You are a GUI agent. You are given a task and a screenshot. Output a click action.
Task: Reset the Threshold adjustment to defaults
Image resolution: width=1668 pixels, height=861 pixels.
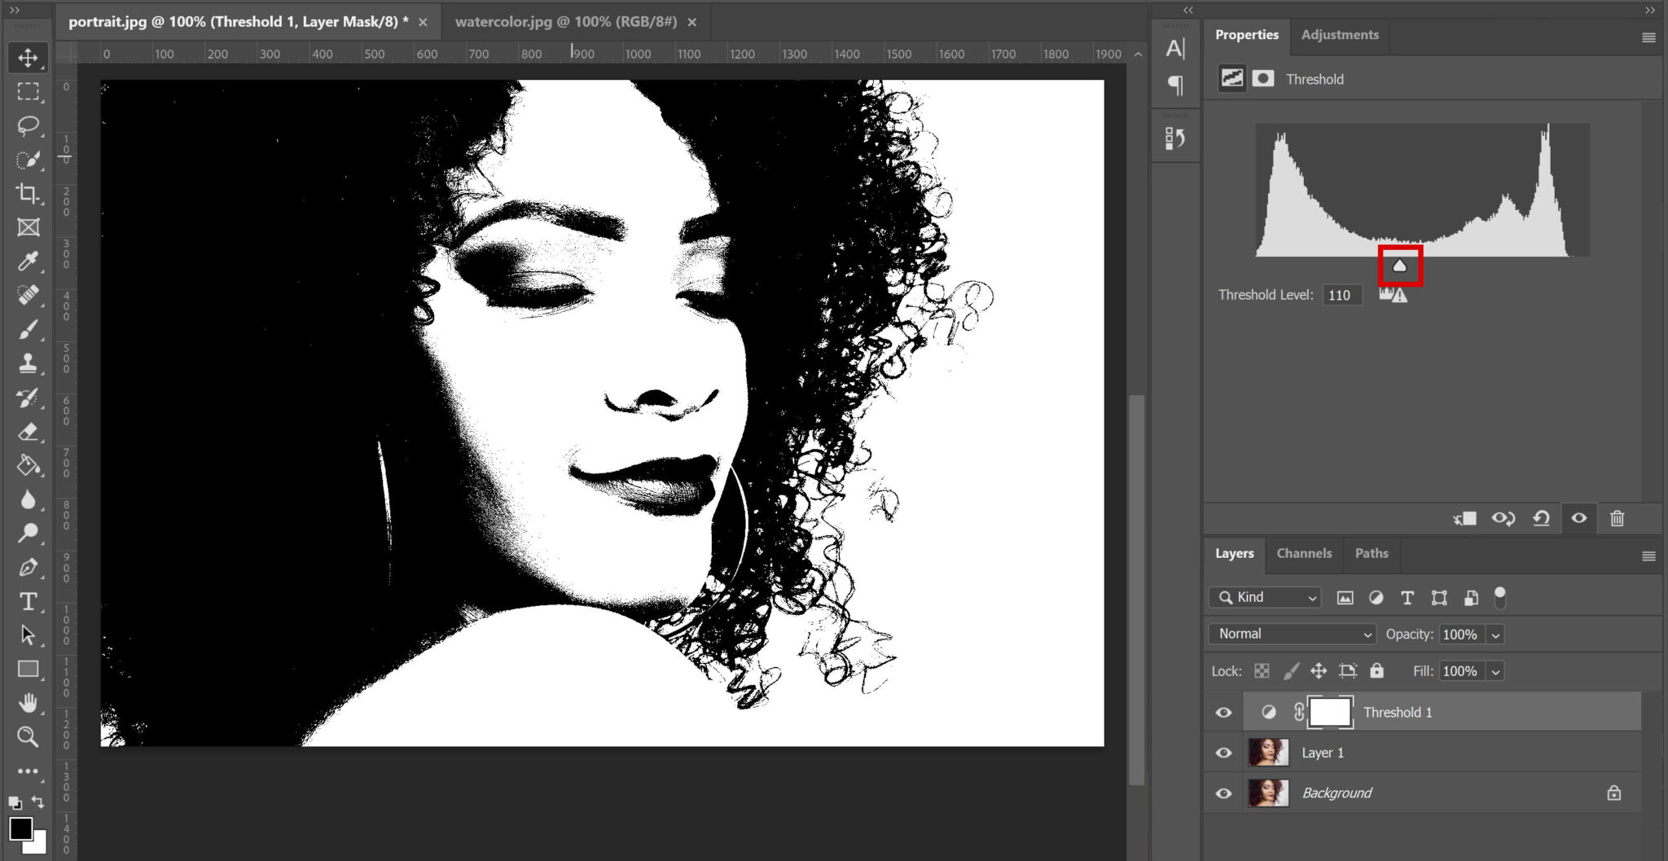[1542, 518]
